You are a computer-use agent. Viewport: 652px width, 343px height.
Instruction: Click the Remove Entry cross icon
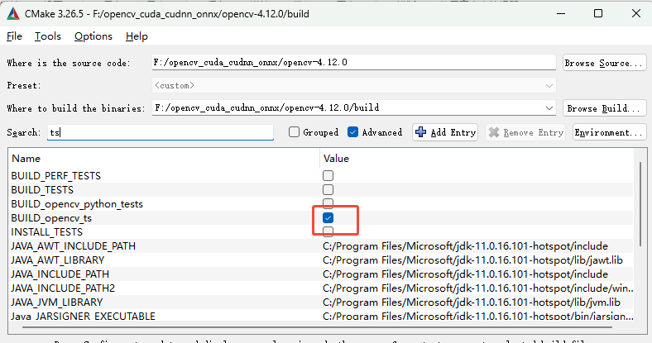(x=494, y=132)
